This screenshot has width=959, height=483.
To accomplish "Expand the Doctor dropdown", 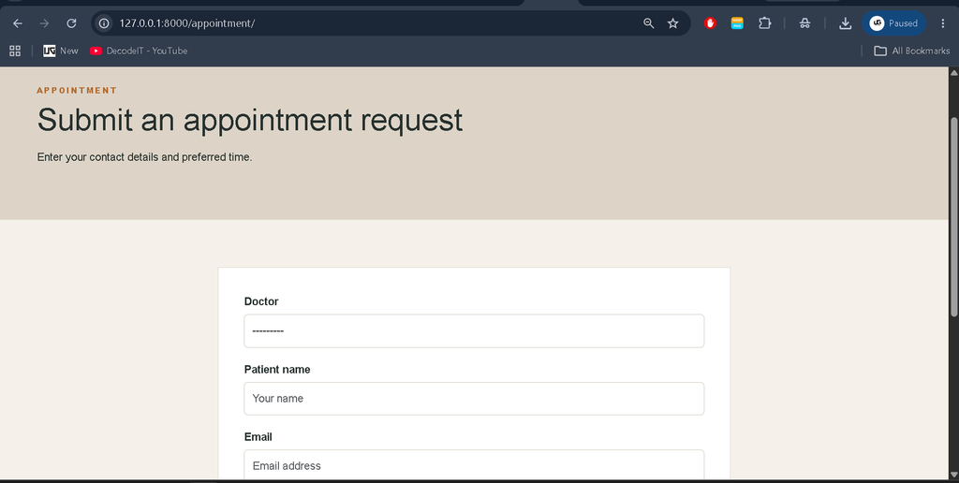I will click(x=474, y=330).
